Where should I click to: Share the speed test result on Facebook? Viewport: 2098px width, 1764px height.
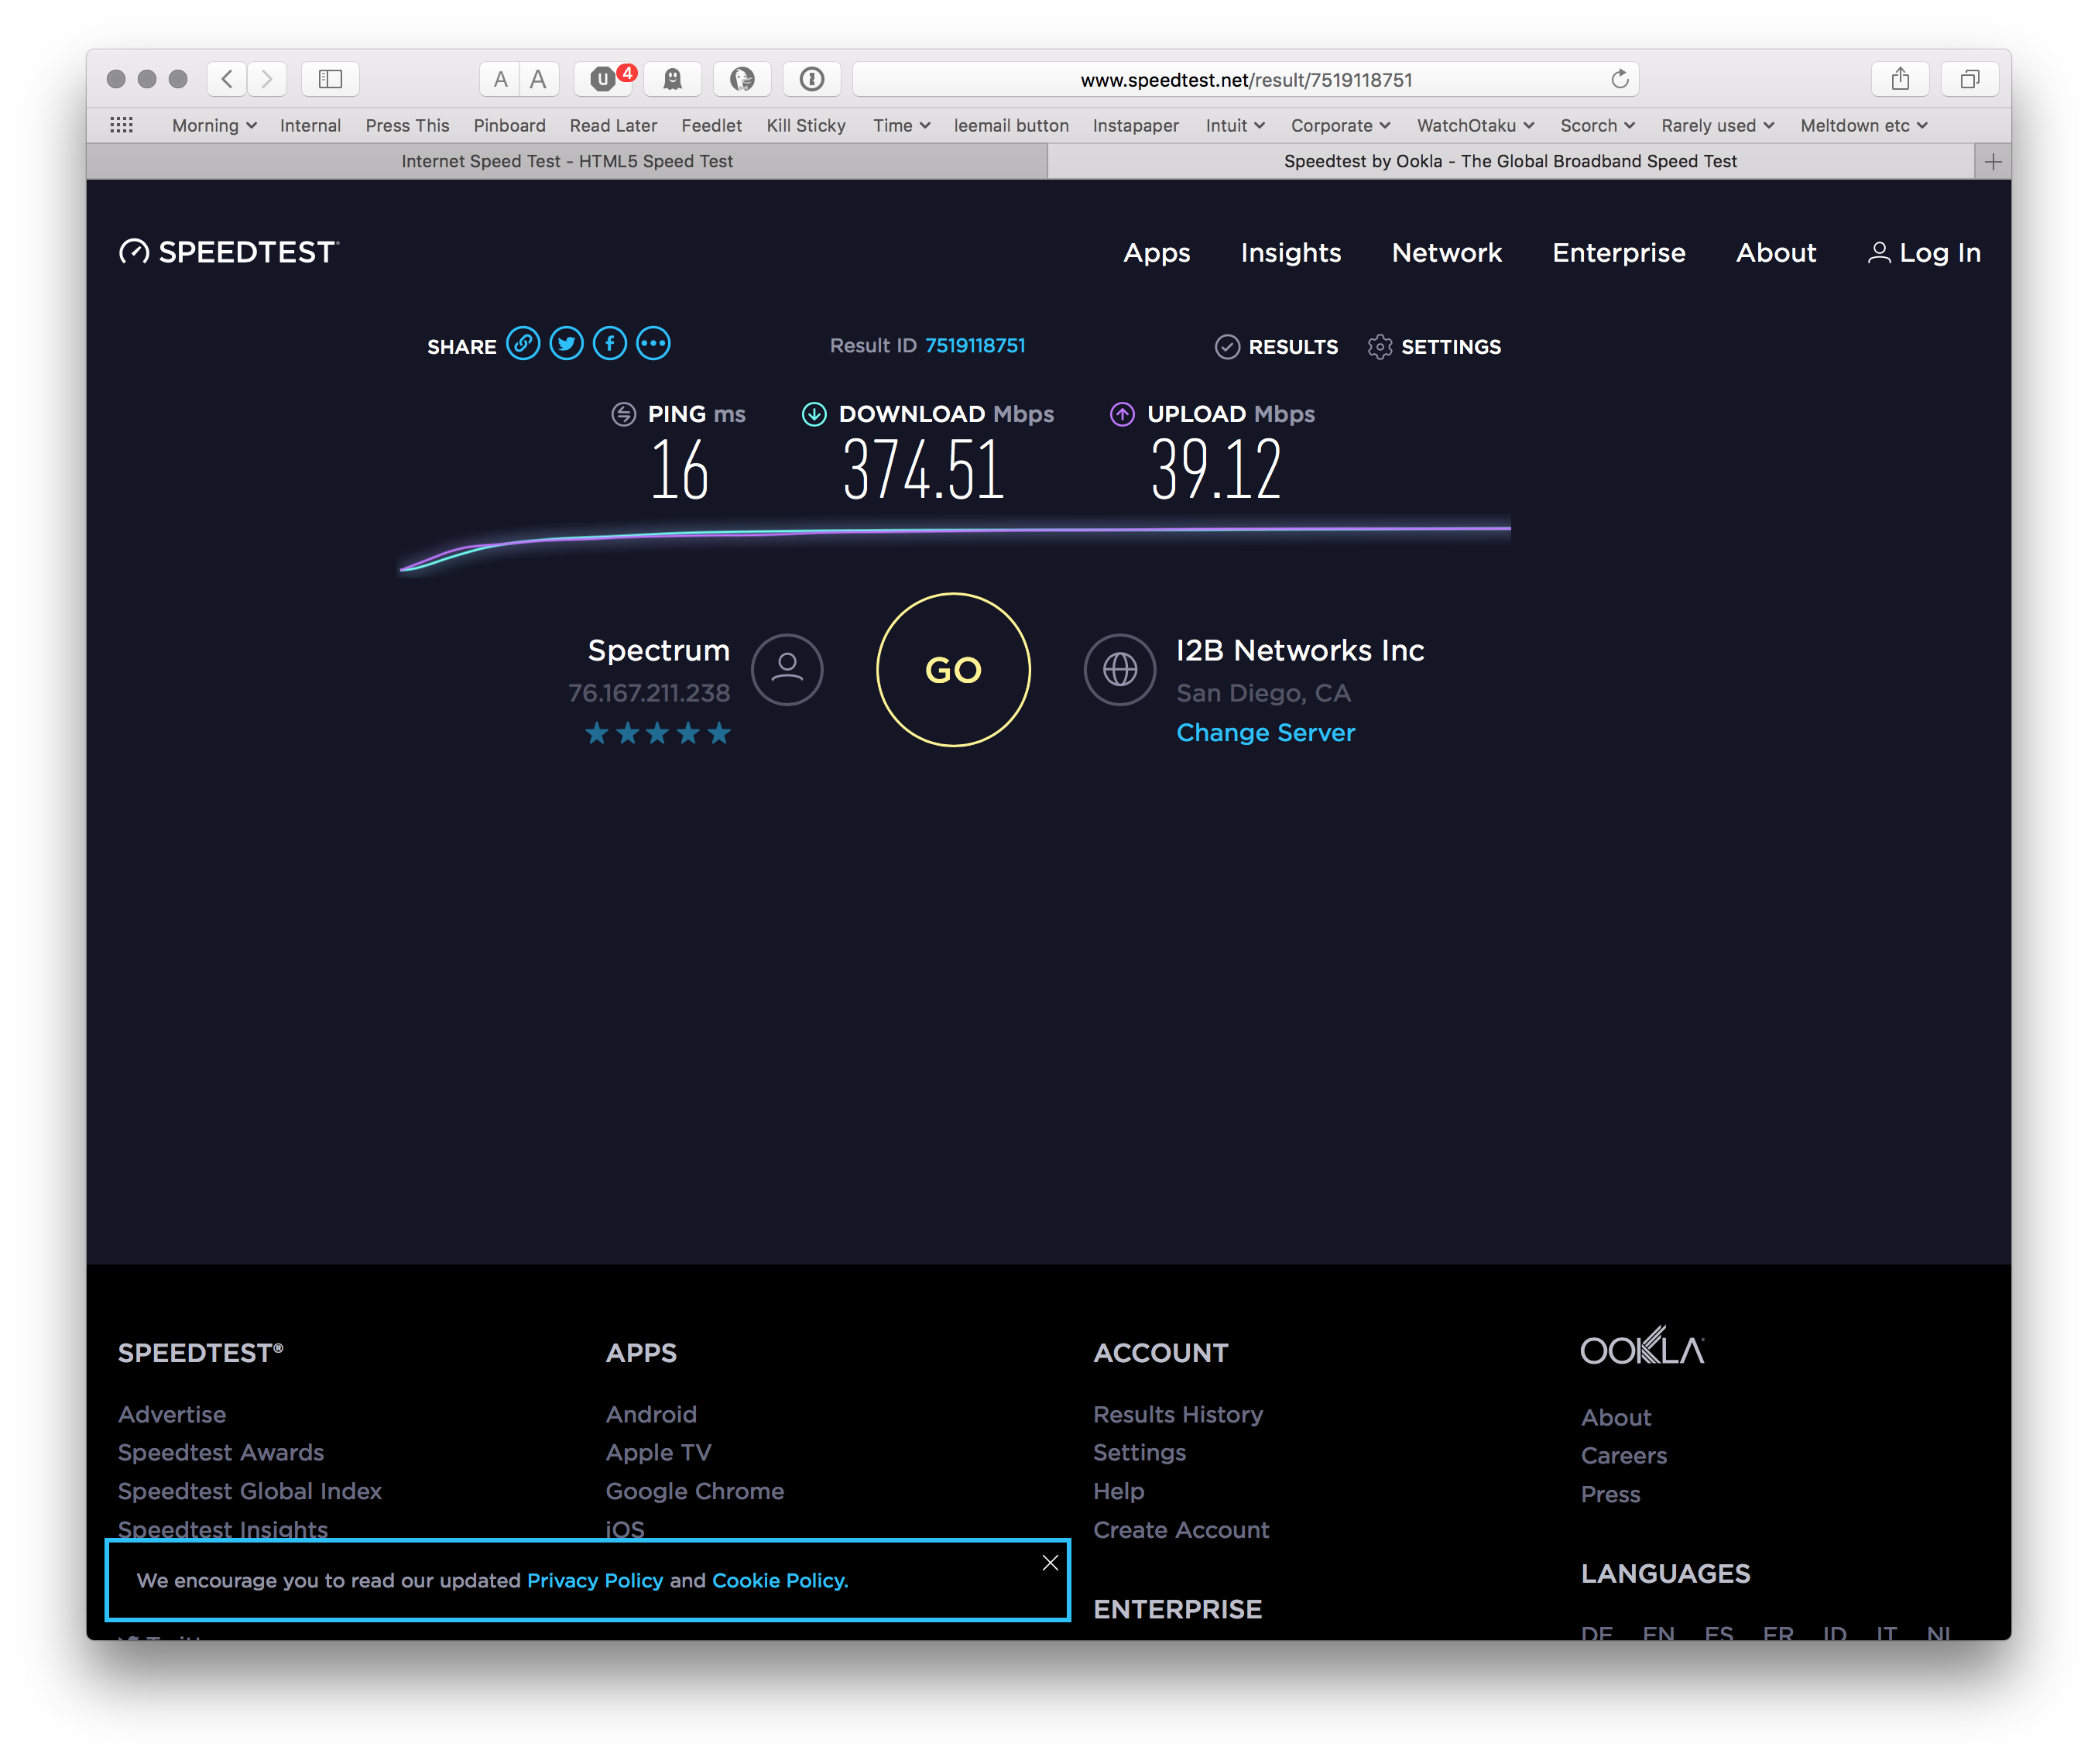click(x=610, y=344)
